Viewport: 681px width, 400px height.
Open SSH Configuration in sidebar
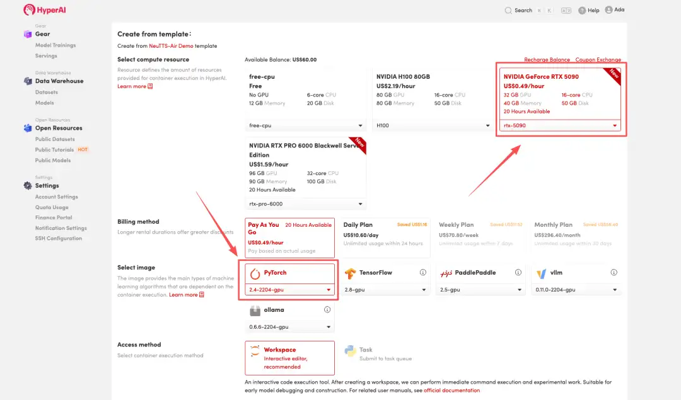coord(58,238)
